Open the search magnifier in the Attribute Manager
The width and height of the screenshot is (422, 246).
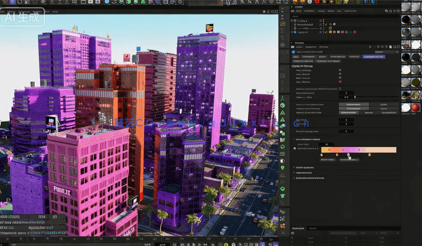382,47
